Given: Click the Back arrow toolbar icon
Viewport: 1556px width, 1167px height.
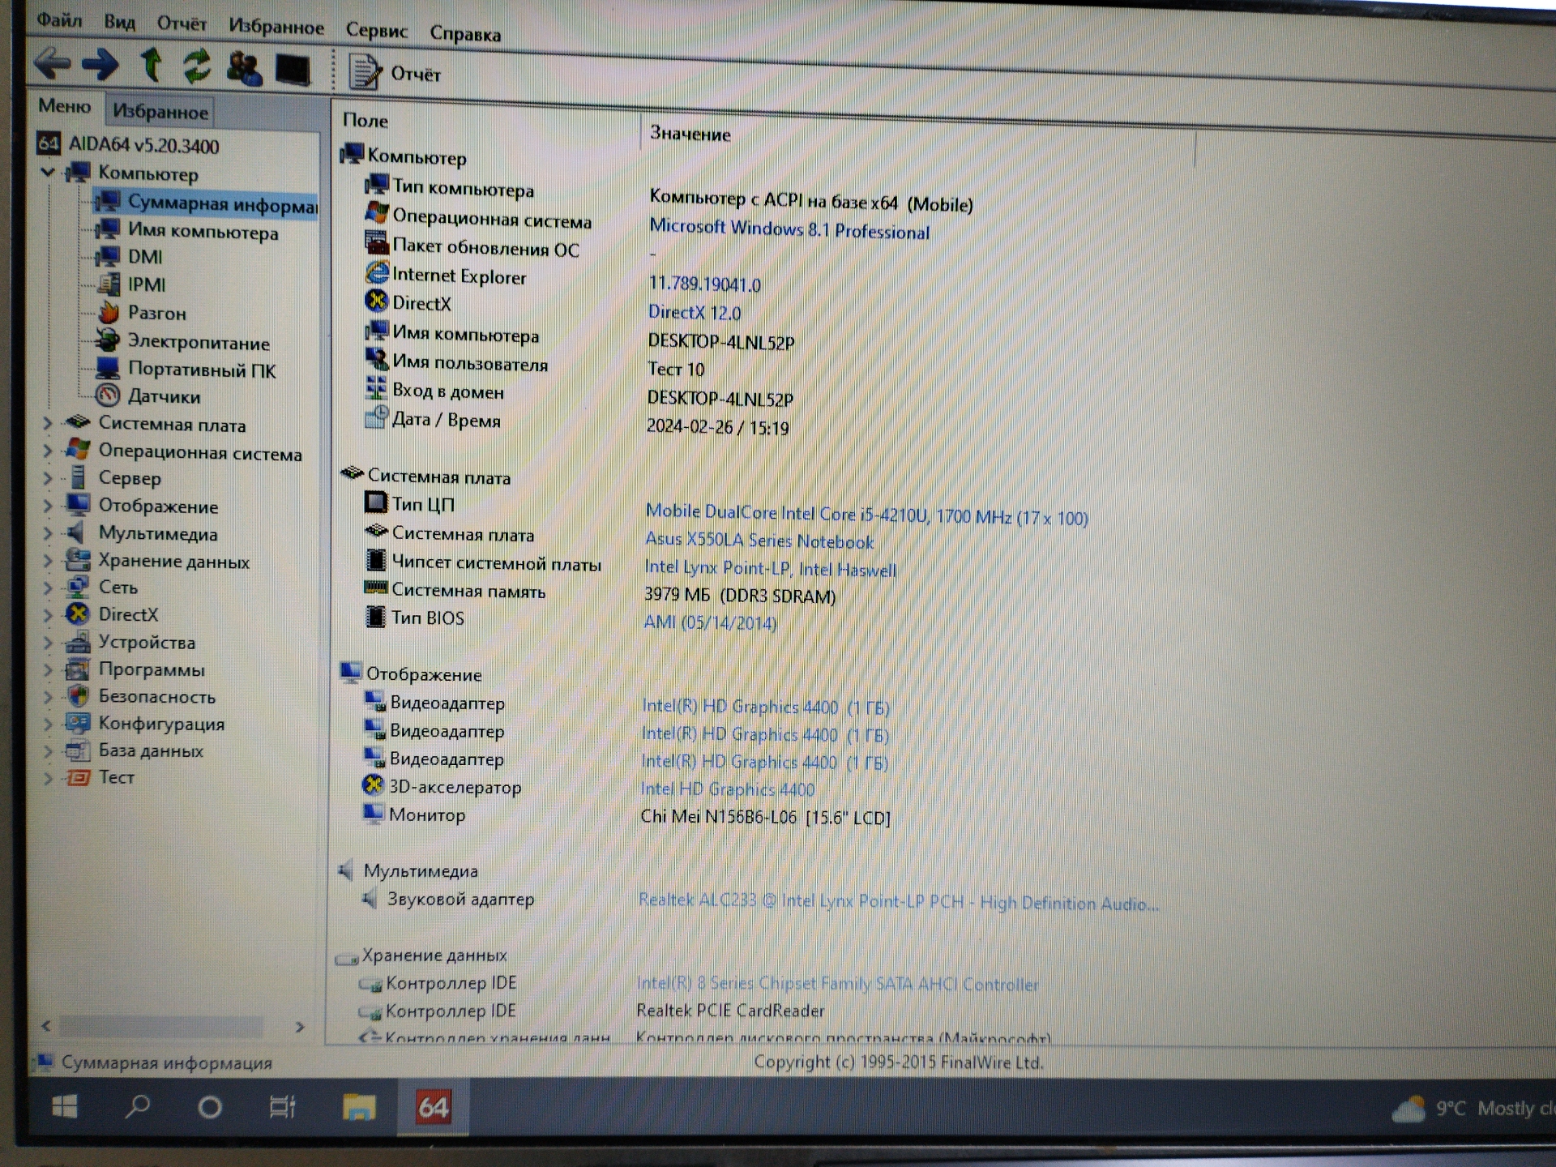Looking at the screenshot, I should coord(53,63).
